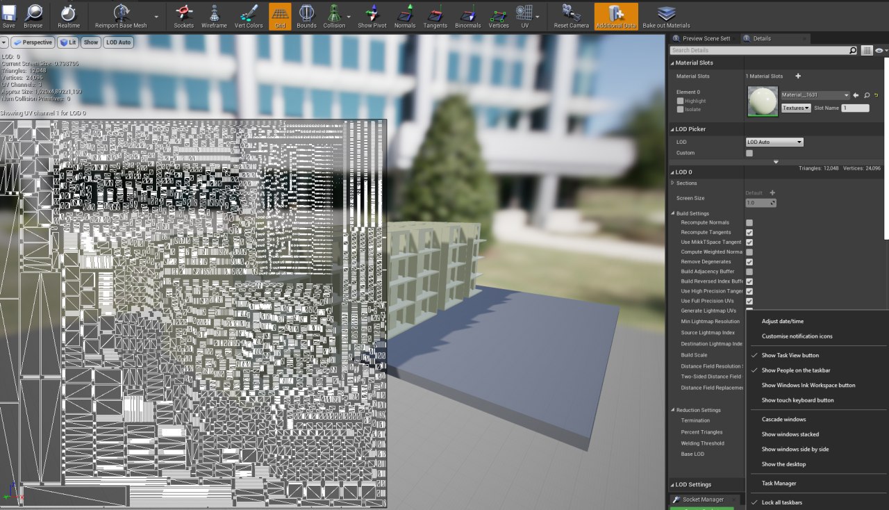Uncheck Use Full Precision UVs
The height and width of the screenshot is (510, 889).
coord(749,301)
